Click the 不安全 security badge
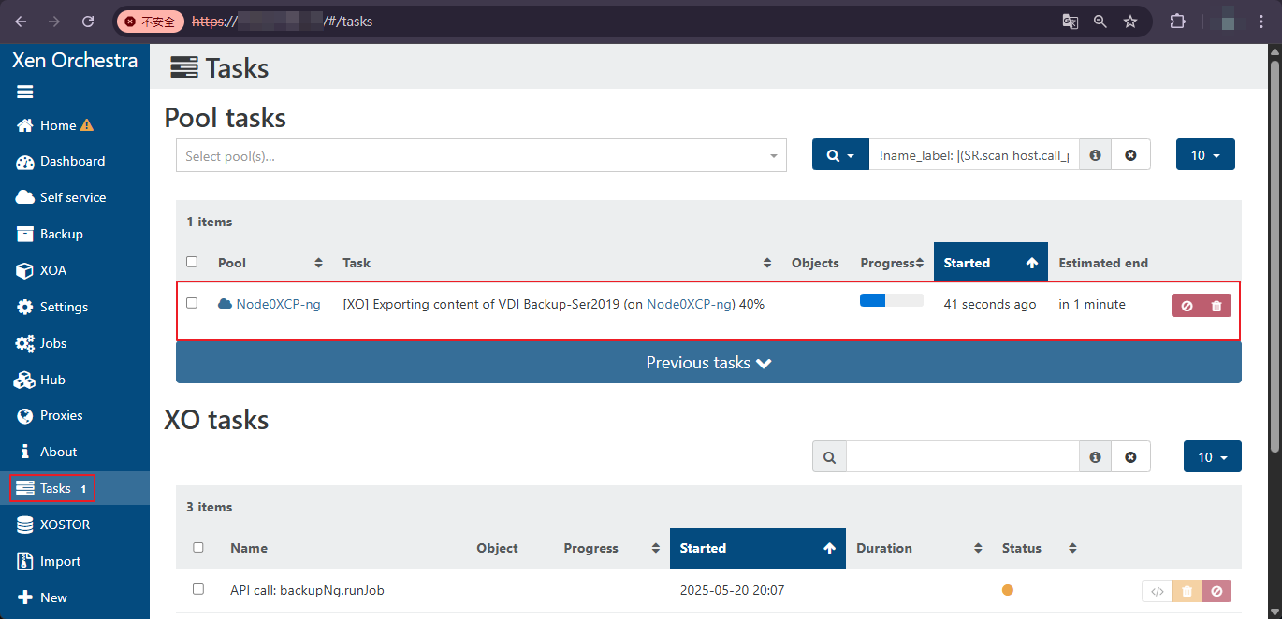The height and width of the screenshot is (619, 1282). 150,21
